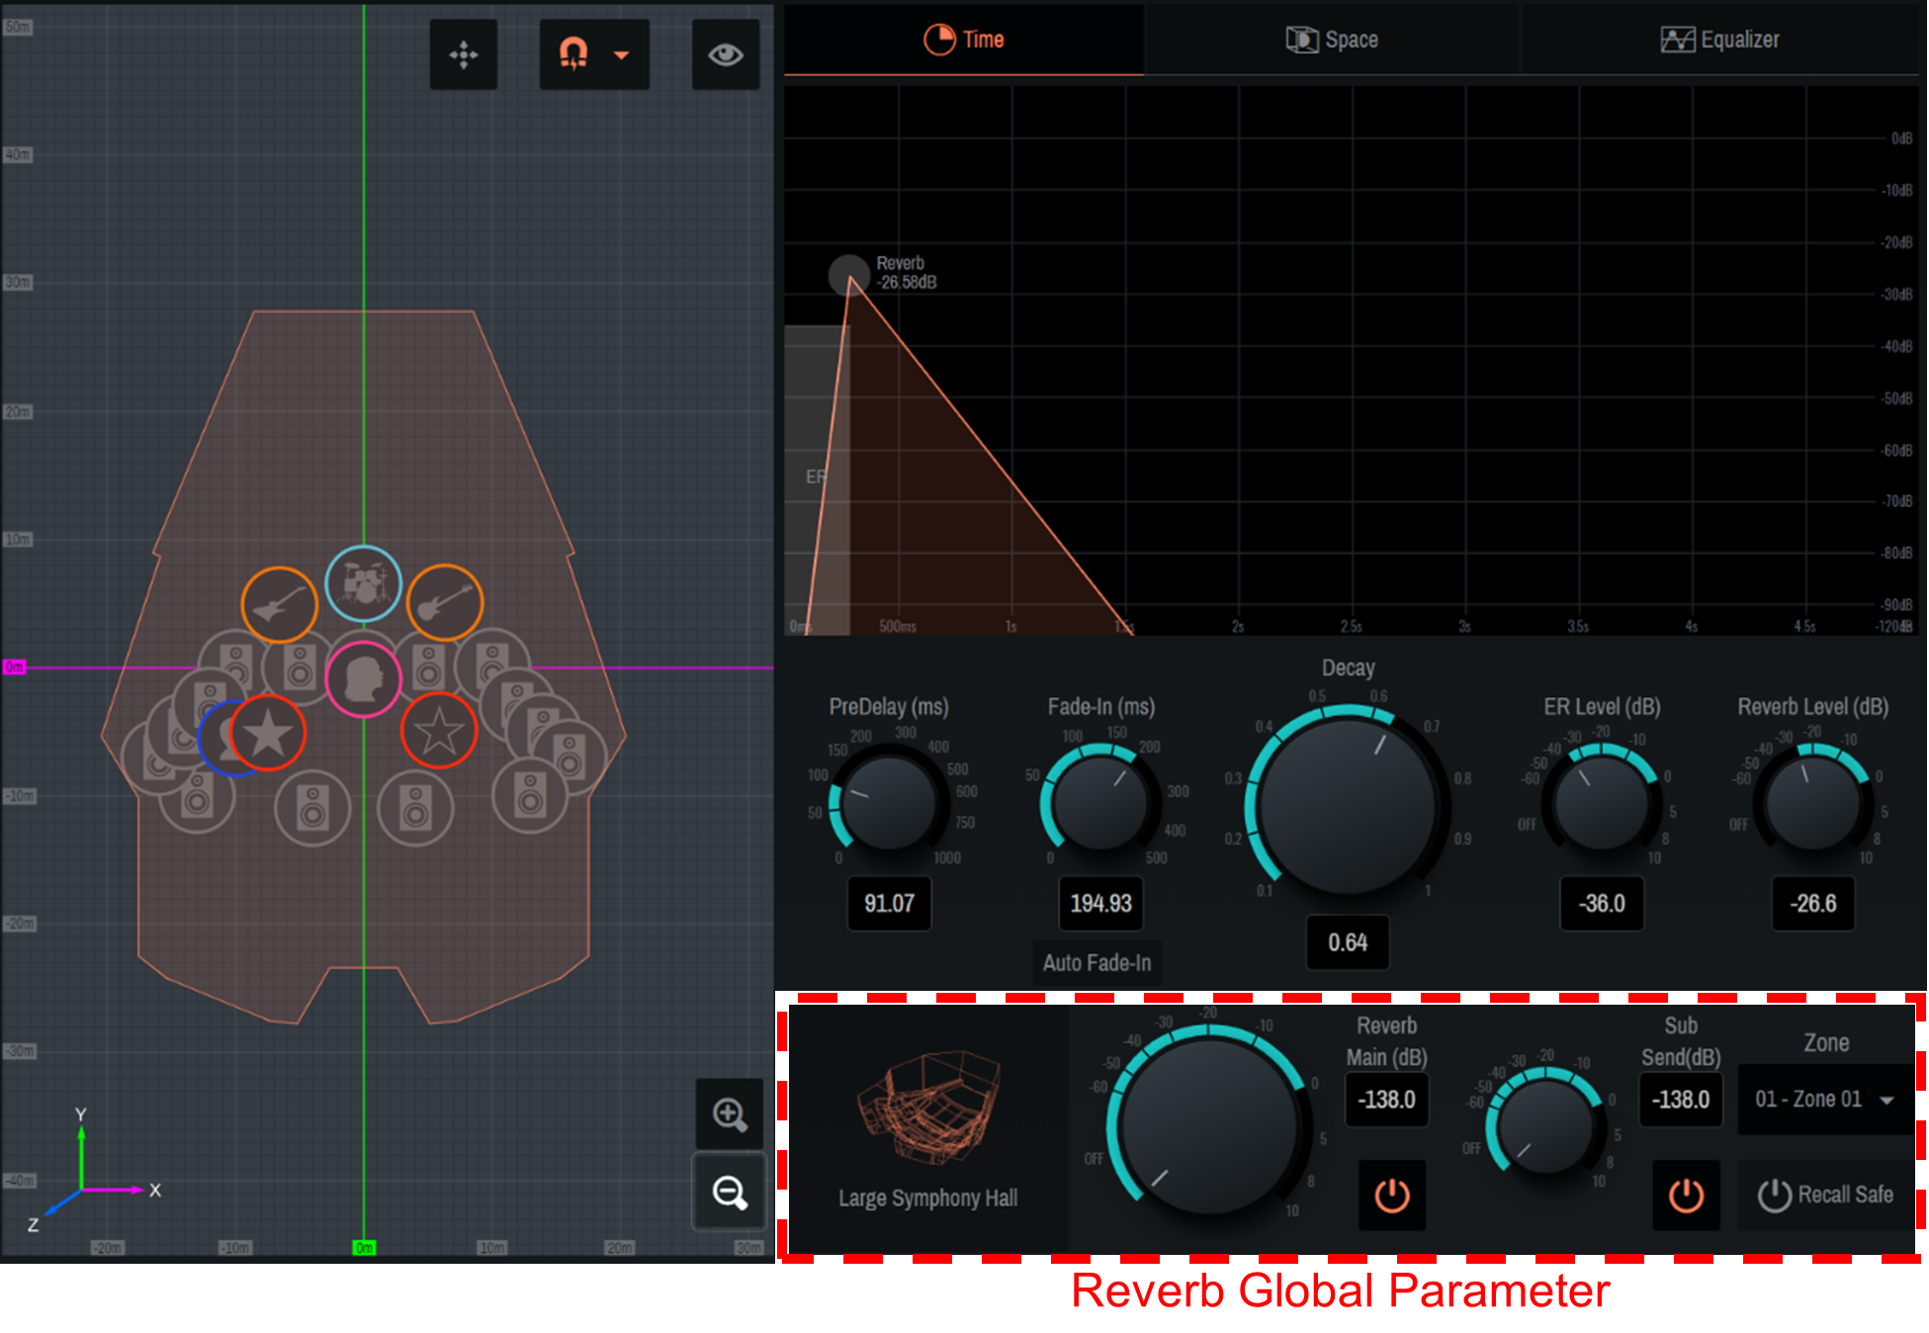1929x1333 pixels.
Task: Click the PreDelay value field showing 91.07
Action: pyautogui.click(x=888, y=903)
